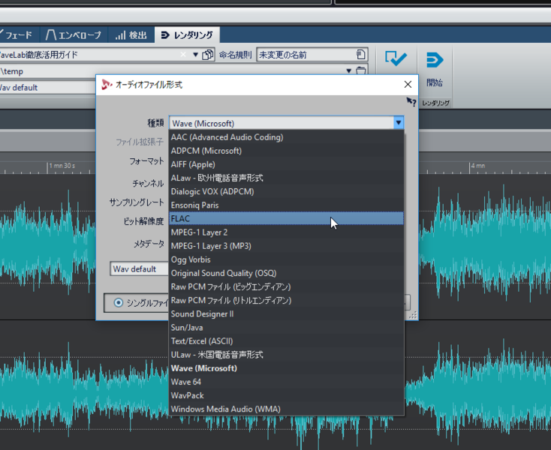This screenshot has width=551, height=450.
Task: Switch to the 検出 tab
Action: click(x=131, y=35)
